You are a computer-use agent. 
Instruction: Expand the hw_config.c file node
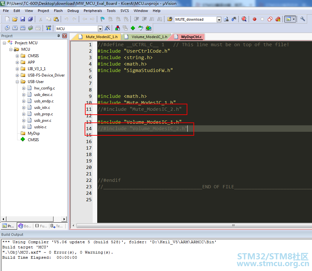point(24,88)
